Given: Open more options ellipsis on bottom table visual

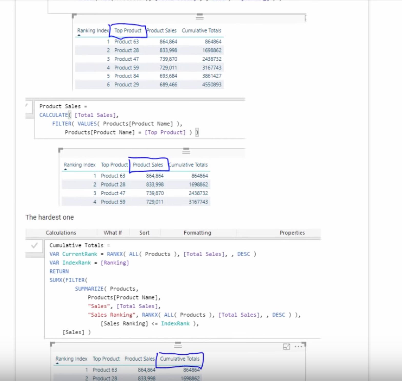Looking at the screenshot, I should [298, 347].
